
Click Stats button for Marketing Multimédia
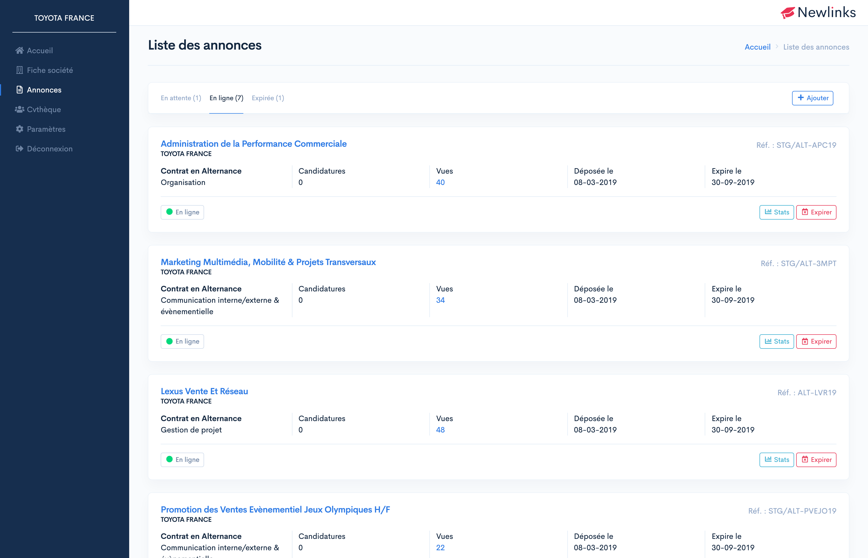tap(776, 341)
